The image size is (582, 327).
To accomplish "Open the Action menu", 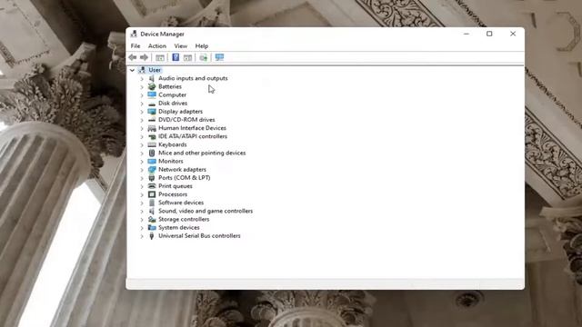I will pos(157,46).
